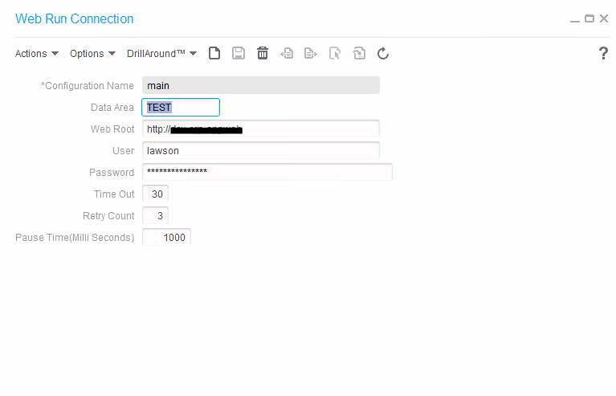This screenshot has height=396, width=616.
Task: Click the Time Out field showing 30
Action: coord(155,194)
